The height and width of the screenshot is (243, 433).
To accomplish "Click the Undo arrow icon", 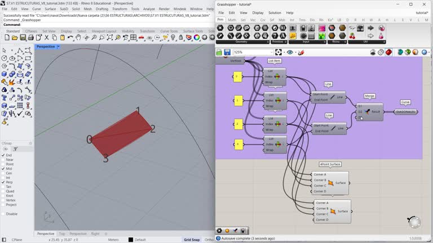I will (69, 38).
